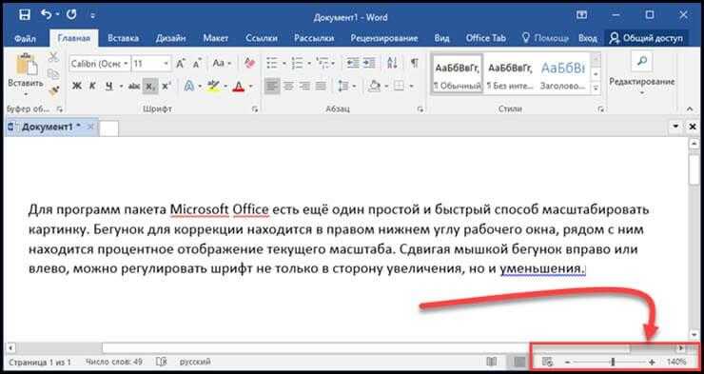Toggle left text alignment

272,86
